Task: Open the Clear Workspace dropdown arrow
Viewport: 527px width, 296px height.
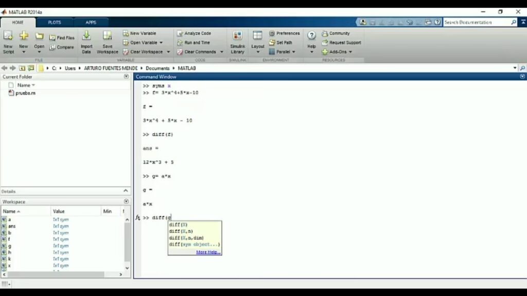Action: pyautogui.click(x=168, y=52)
